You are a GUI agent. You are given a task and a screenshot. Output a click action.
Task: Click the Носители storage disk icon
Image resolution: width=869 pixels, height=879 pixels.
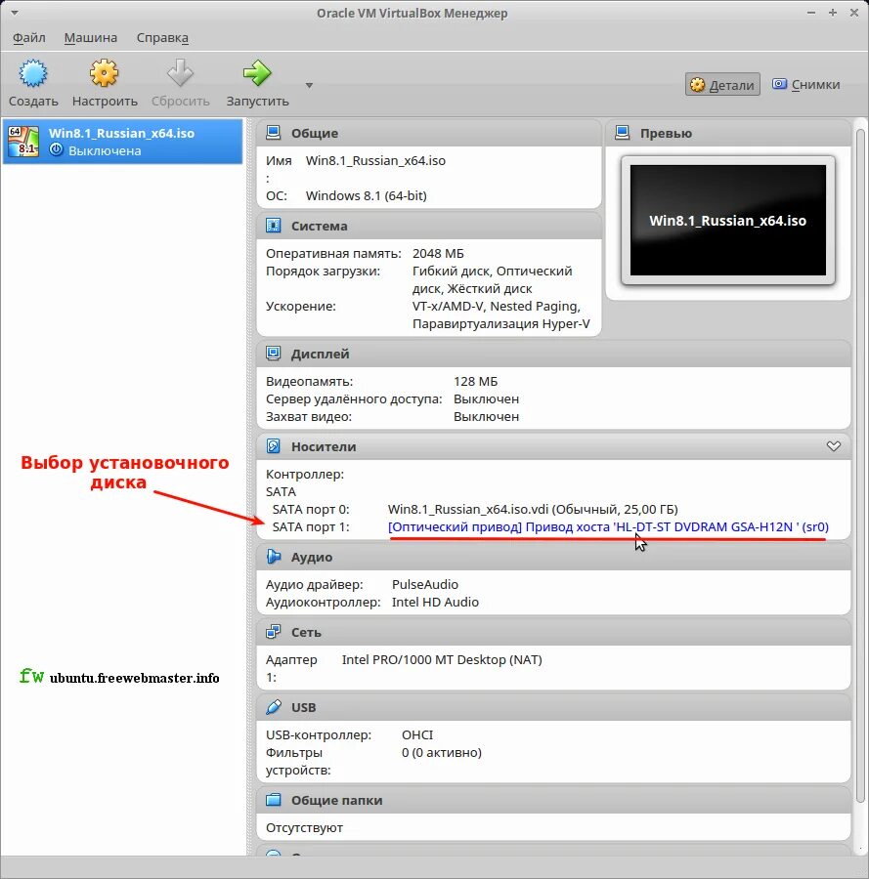coord(273,446)
